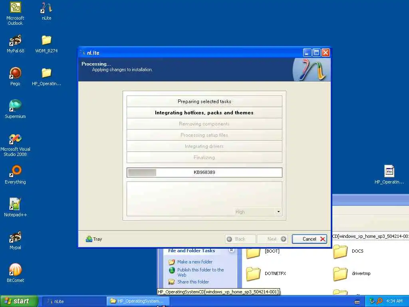Click Integrating hotfixes, packs and themes row
The image size is (409, 307).
(x=204, y=112)
